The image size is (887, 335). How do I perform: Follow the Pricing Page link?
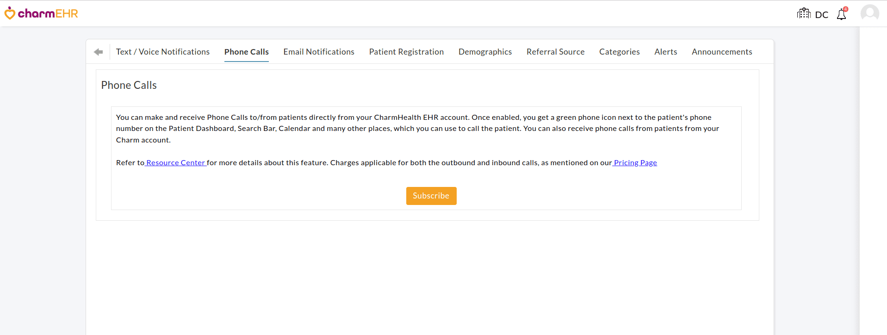tap(635, 163)
